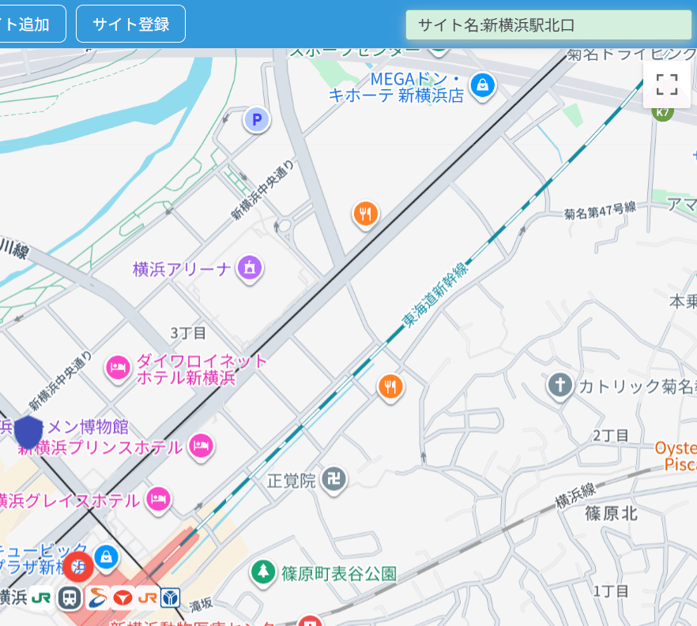Click the red marker at 新横浜 station
This screenshot has height=626, width=697.
click(x=78, y=566)
